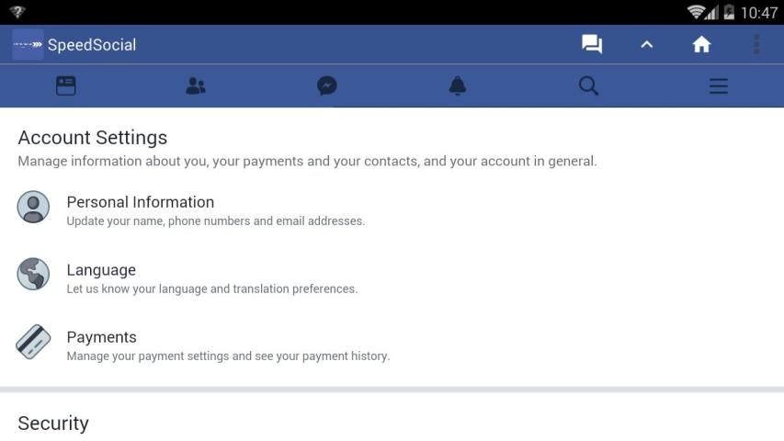Tap the Account Settings heading
Image resolution: width=784 pixels, height=441 pixels.
(x=92, y=138)
